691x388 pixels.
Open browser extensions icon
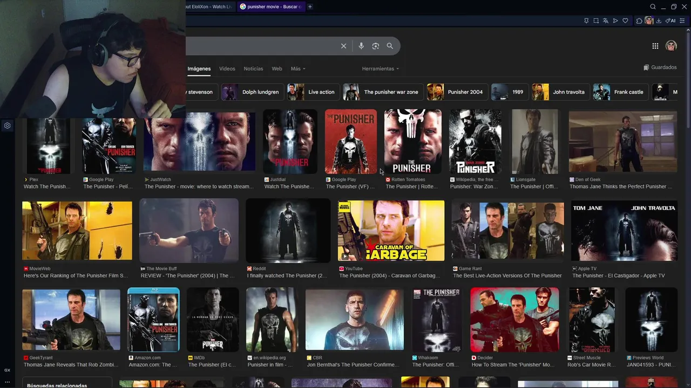point(639,21)
